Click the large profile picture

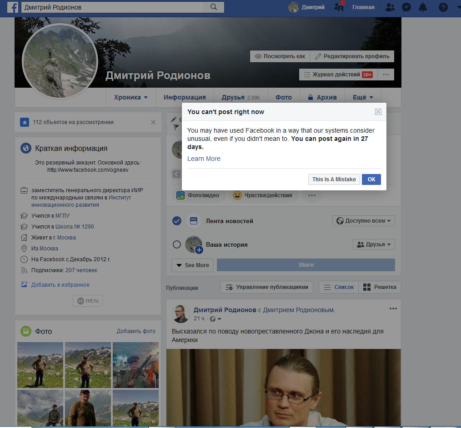click(60, 61)
